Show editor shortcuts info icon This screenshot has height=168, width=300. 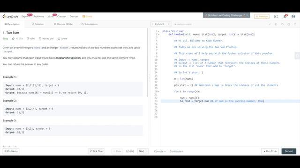(x=270, y=24)
